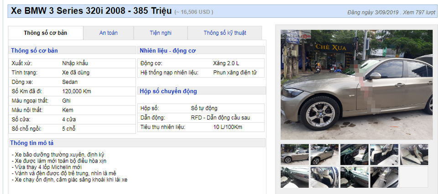The height and width of the screenshot is (194, 438).
Task: Click the interior color value Kem
Action: coord(68,110)
